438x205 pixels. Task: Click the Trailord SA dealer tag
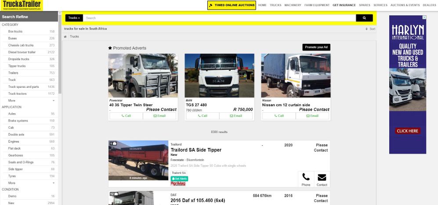pos(179,173)
